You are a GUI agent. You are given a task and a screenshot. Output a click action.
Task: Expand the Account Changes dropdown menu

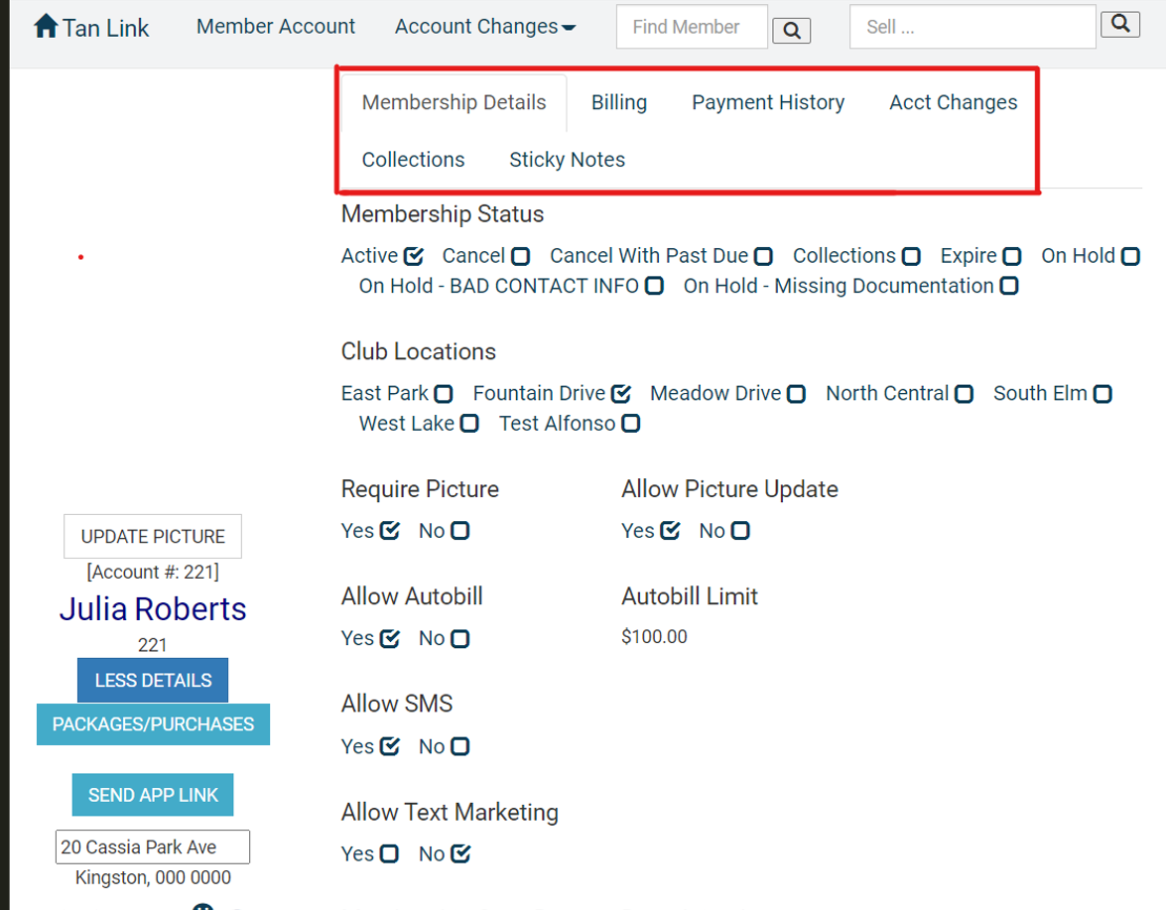pyautogui.click(x=485, y=27)
